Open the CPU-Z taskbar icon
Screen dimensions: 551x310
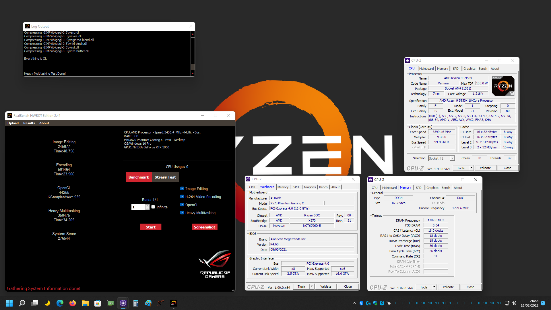(x=123, y=303)
